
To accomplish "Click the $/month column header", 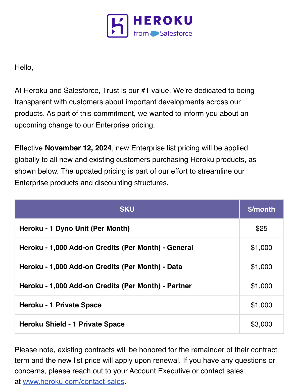I will coord(261,209).
